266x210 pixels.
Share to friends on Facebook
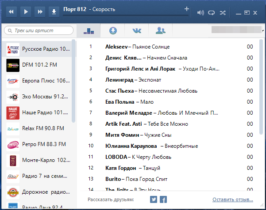click(163, 199)
